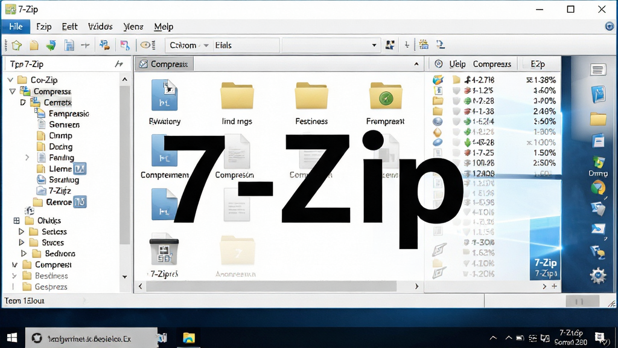
Task: Open the Fzip menu
Action: [x=43, y=27]
